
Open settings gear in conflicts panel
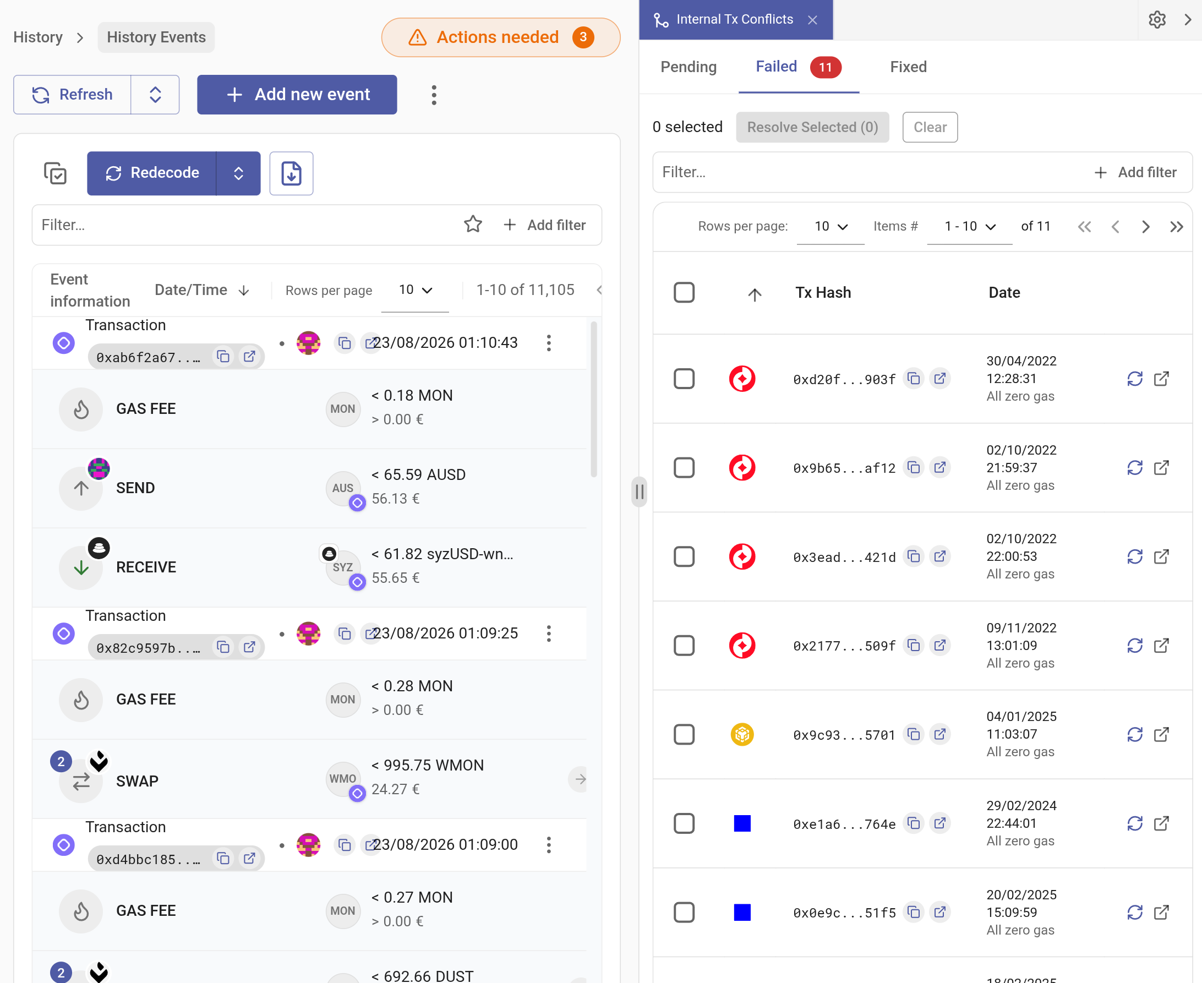(1157, 20)
